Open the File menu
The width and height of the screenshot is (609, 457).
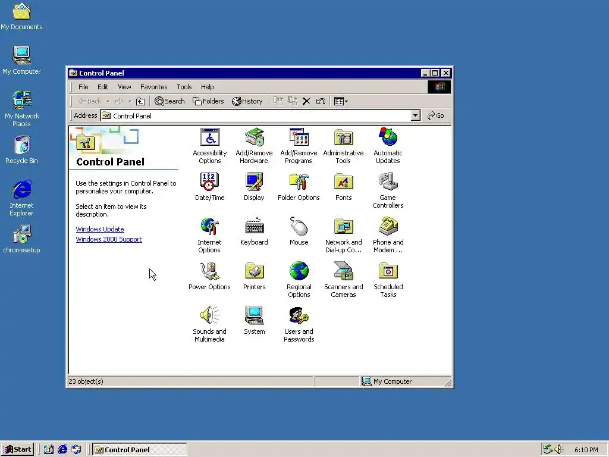coord(83,87)
